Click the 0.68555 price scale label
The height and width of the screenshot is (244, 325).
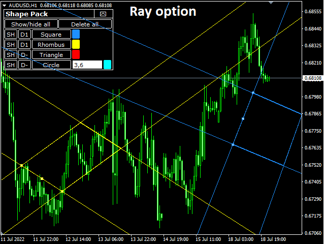[313, 11]
